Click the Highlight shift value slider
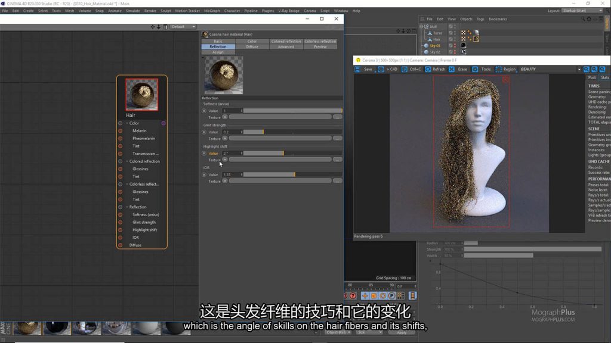The image size is (611, 343). [292, 153]
